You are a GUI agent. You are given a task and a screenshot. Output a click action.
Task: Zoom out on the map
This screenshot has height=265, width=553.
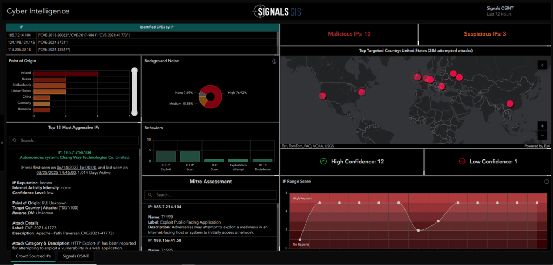[542, 135]
